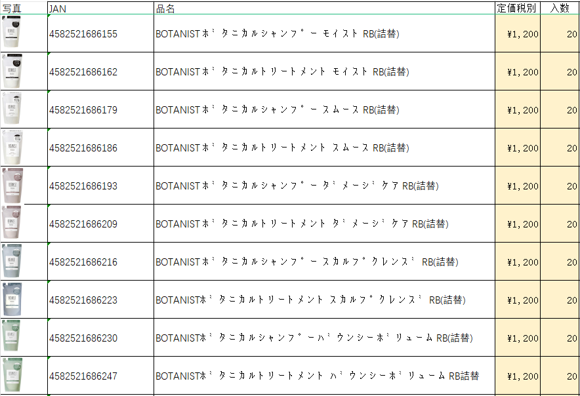Select JAN cell 4582521686186
The width and height of the screenshot is (580, 396).
point(100,148)
